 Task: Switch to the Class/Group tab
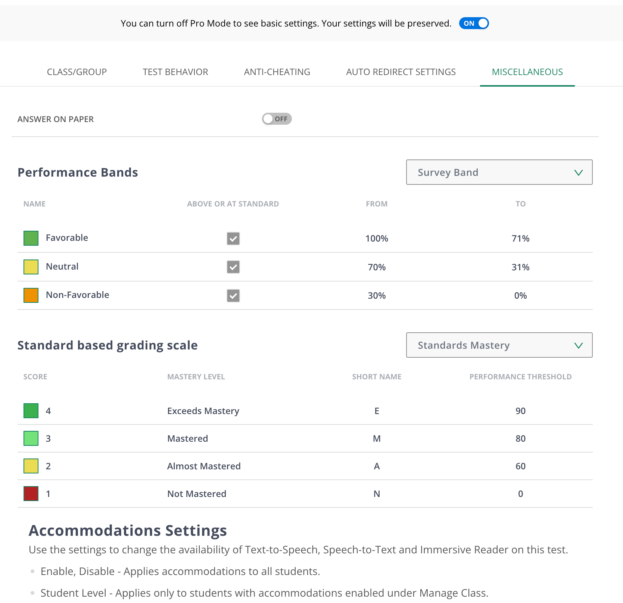click(x=77, y=72)
